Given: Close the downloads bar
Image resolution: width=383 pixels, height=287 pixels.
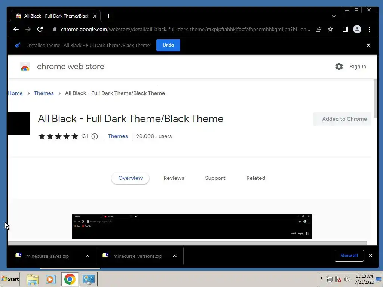Looking at the screenshot, I should [371, 256].
